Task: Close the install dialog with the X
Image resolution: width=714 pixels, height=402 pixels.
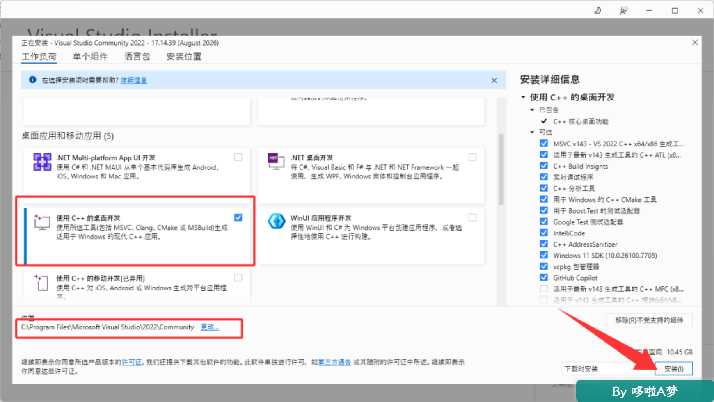Action: click(x=695, y=43)
